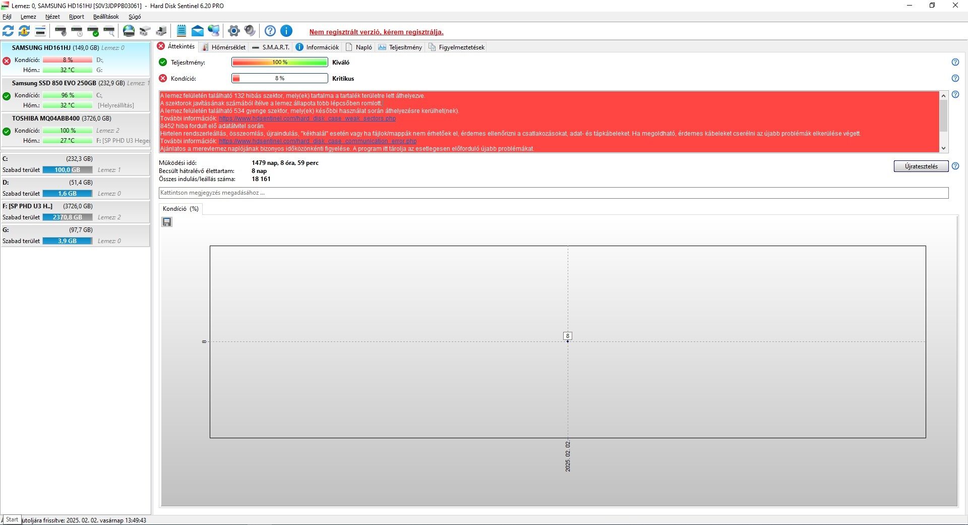Click the blue info toolbar icon
This screenshot has width=968, height=525.
[x=286, y=31]
